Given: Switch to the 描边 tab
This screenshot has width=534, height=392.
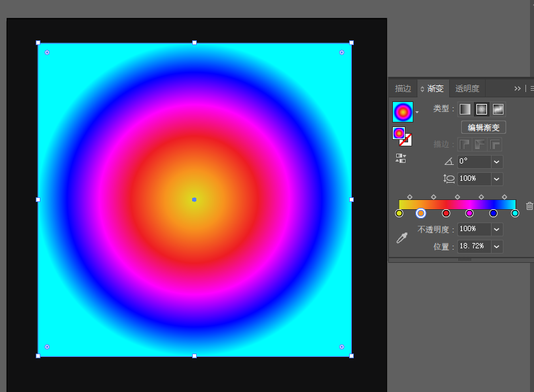Looking at the screenshot, I should [x=403, y=89].
